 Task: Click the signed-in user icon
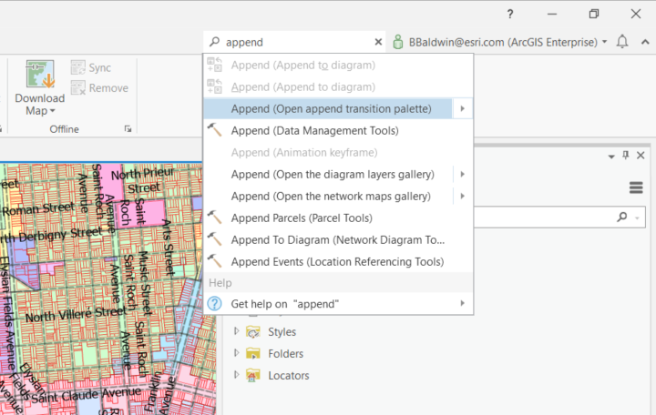[x=398, y=42]
